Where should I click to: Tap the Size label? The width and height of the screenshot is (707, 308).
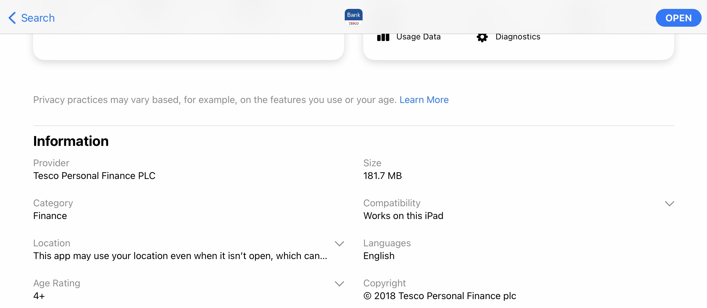pyautogui.click(x=372, y=163)
